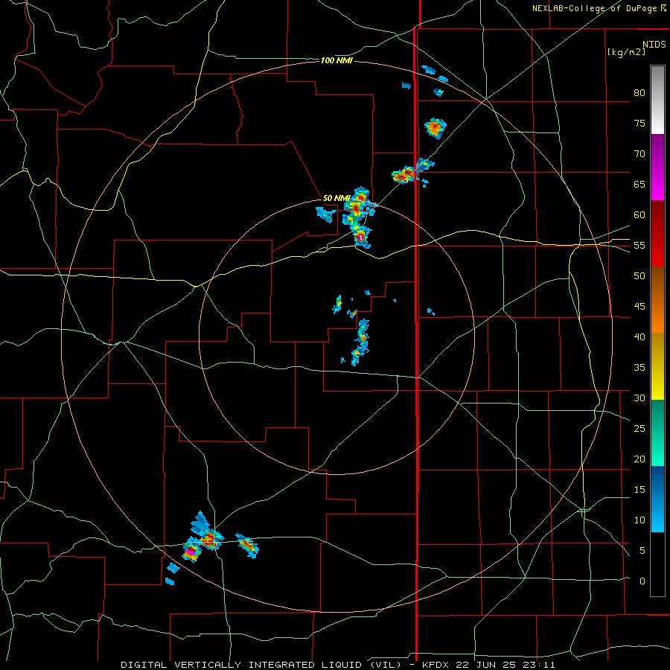The width and height of the screenshot is (670, 670).
Task: Click the 15 value on the VIL scale
Action: [x=639, y=490]
